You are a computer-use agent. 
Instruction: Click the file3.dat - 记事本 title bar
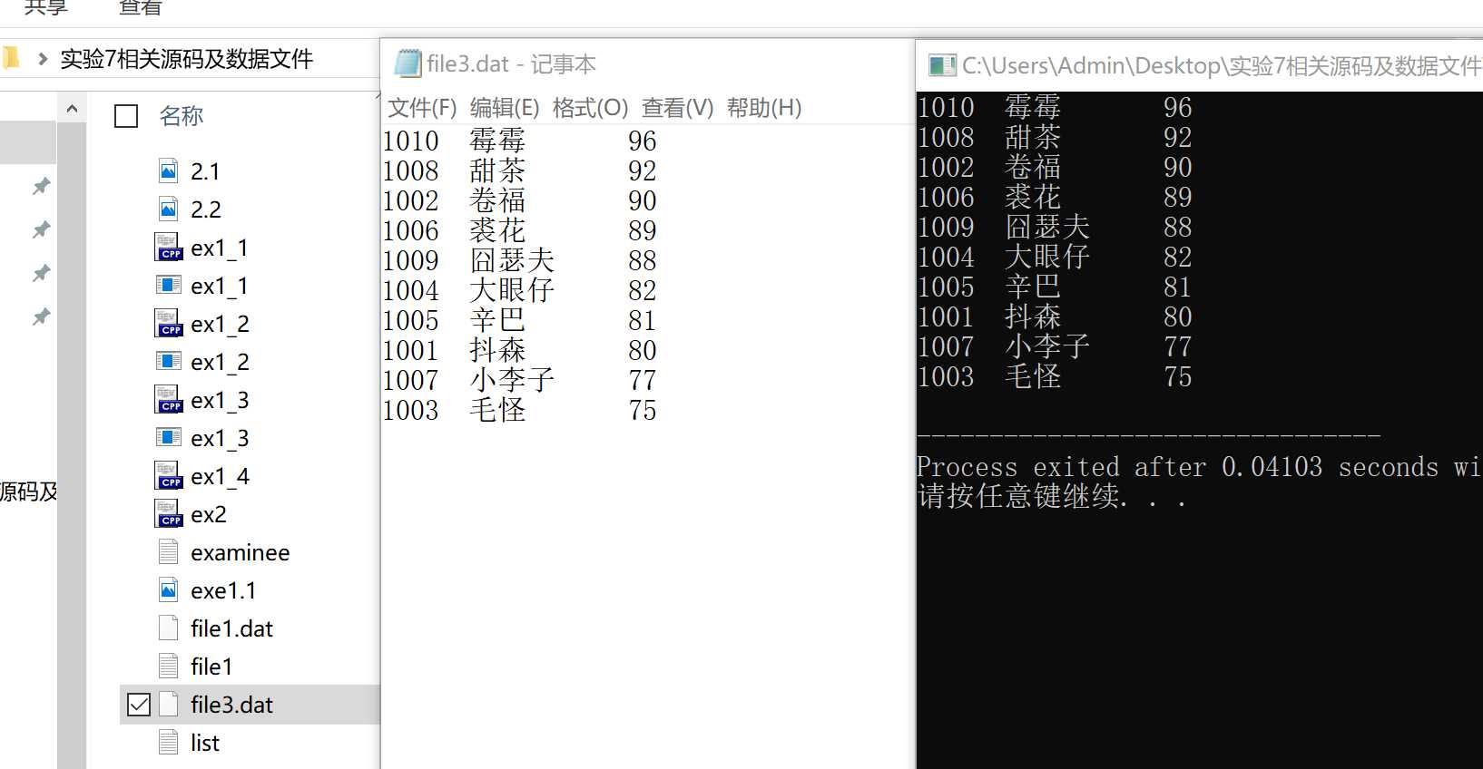coord(647,63)
